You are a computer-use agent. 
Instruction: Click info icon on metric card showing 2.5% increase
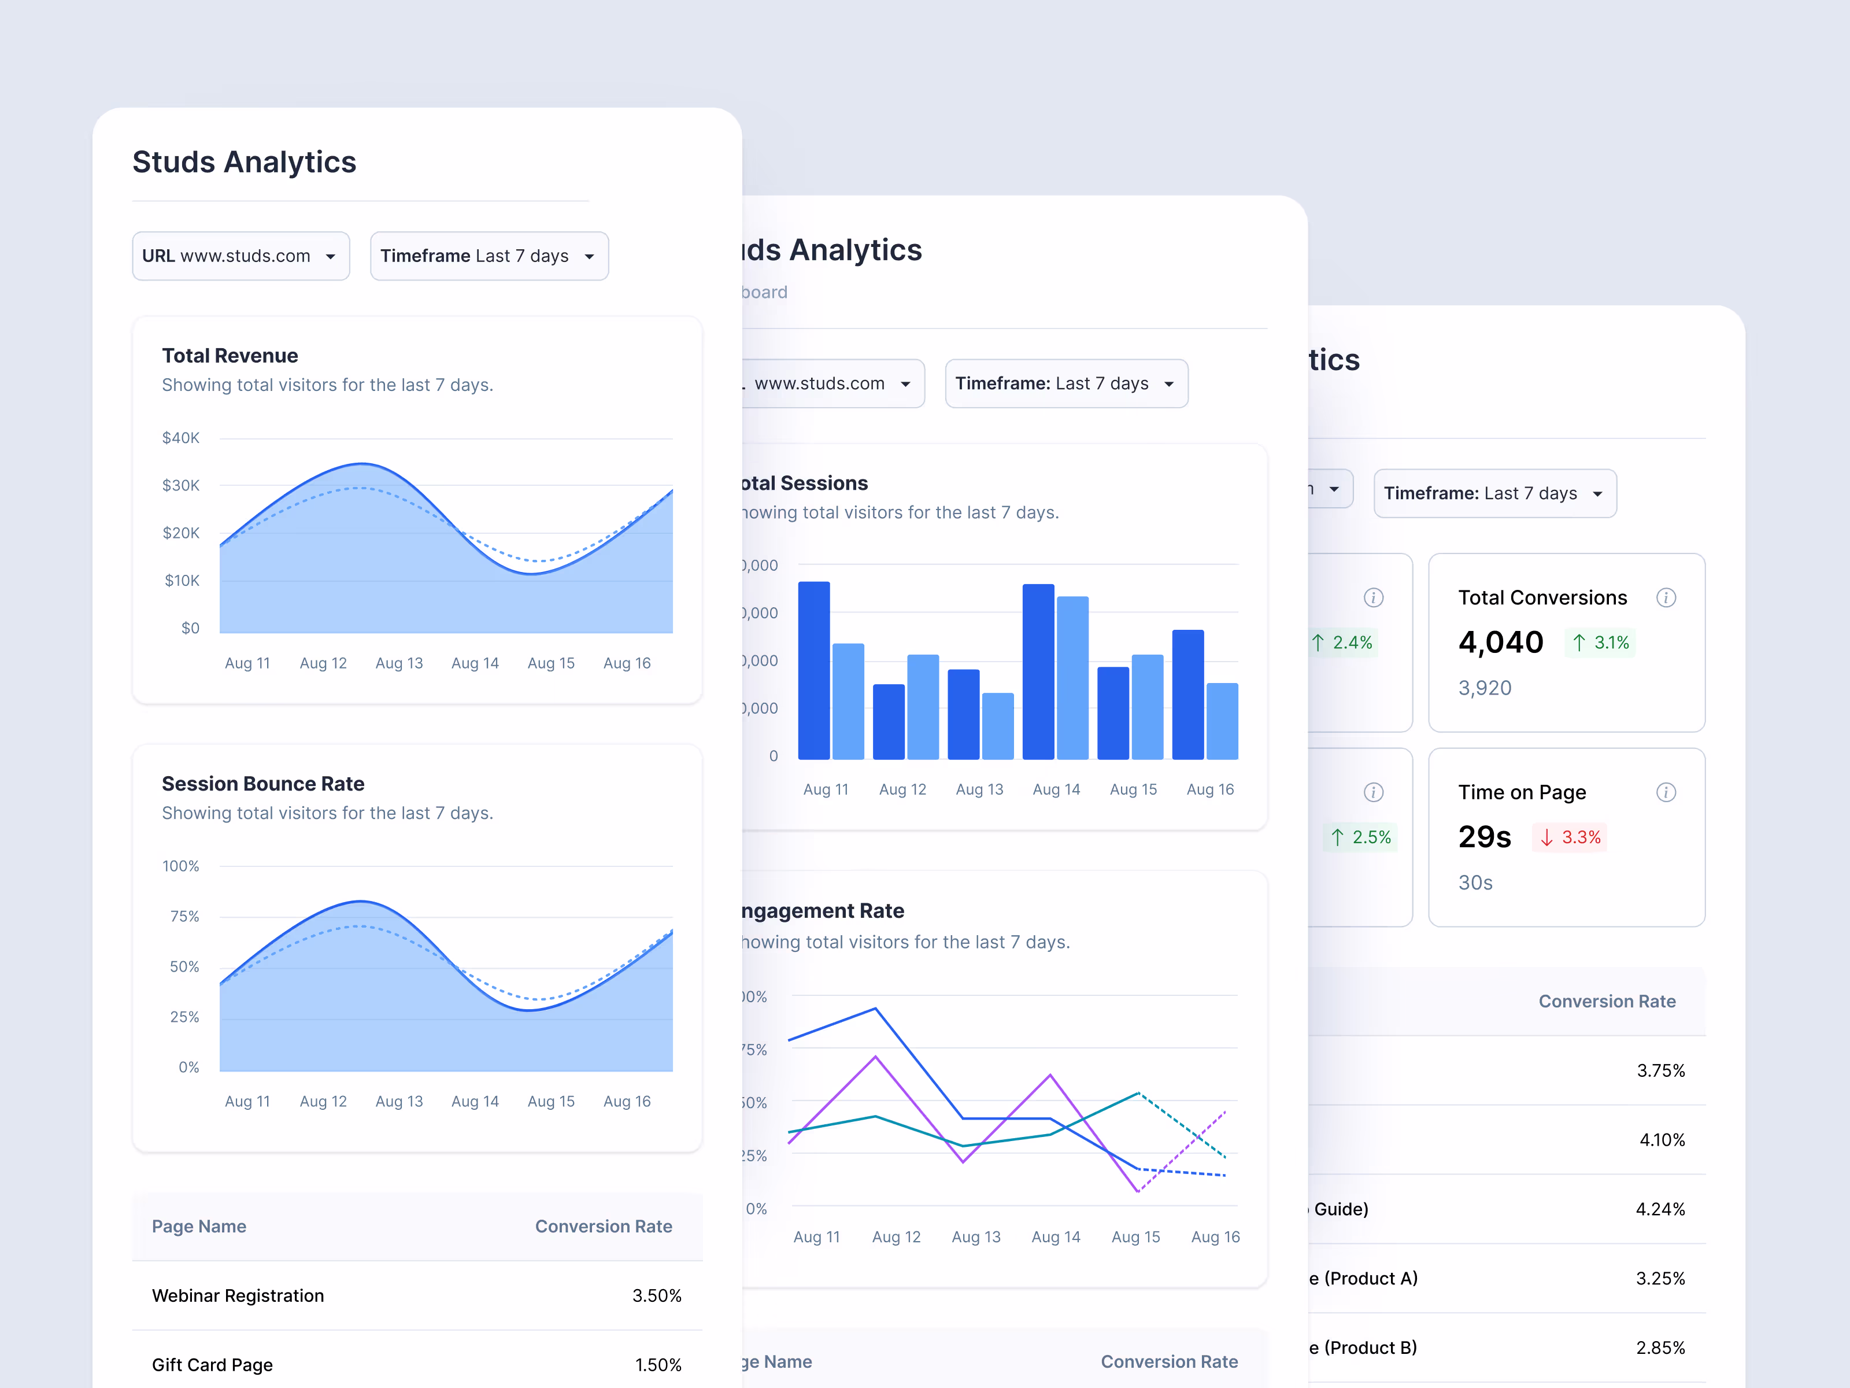point(1373,792)
